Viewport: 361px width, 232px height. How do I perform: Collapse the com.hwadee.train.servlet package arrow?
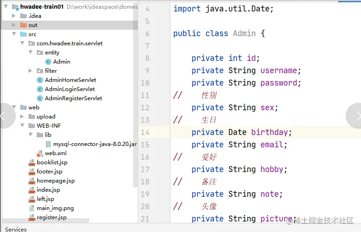pos(23,43)
